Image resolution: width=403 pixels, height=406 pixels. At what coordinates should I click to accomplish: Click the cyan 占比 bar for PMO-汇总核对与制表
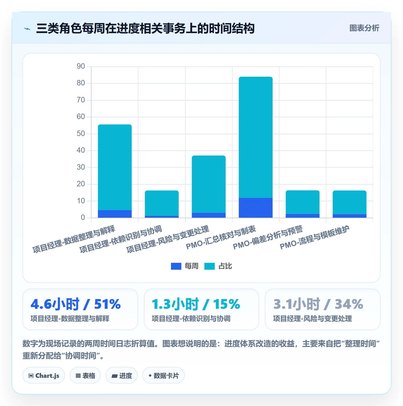coord(256,137)
